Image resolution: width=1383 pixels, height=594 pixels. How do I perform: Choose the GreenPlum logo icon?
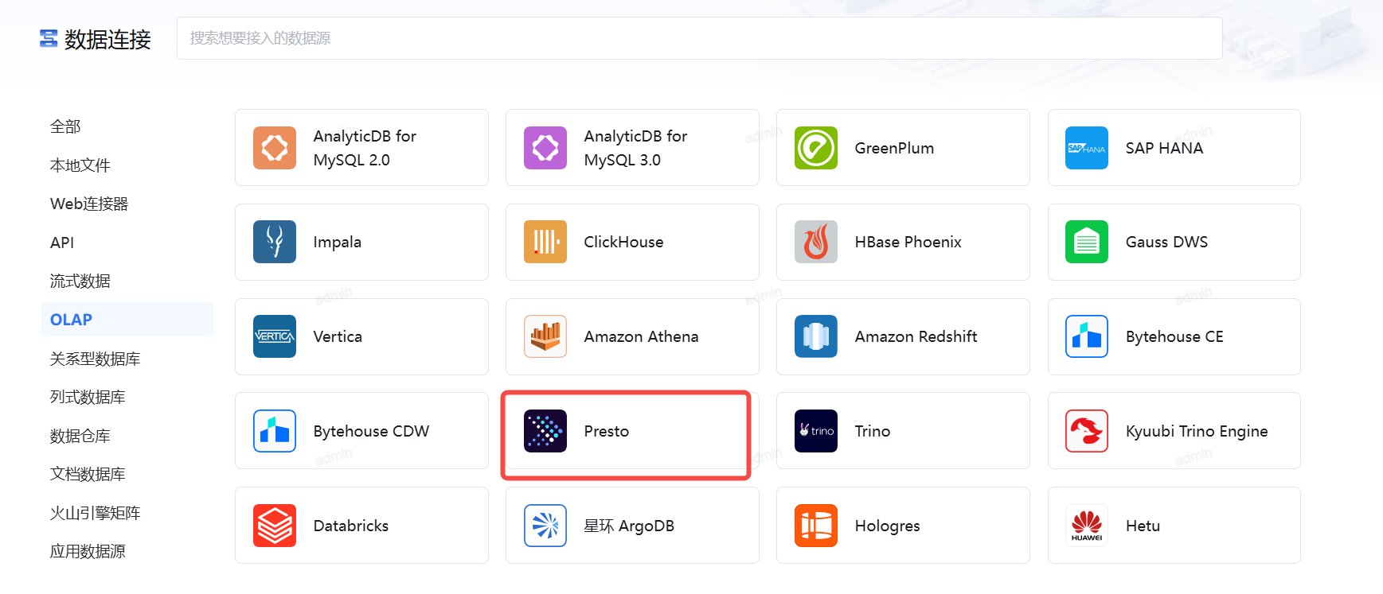(x=815, y=148)
